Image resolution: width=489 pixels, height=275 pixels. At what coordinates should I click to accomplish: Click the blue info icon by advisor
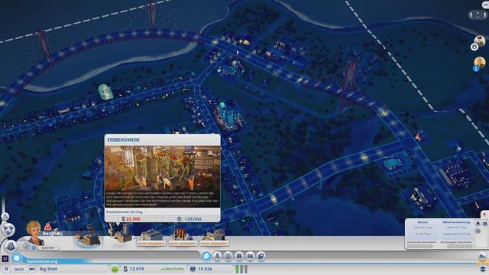(34, 247)
